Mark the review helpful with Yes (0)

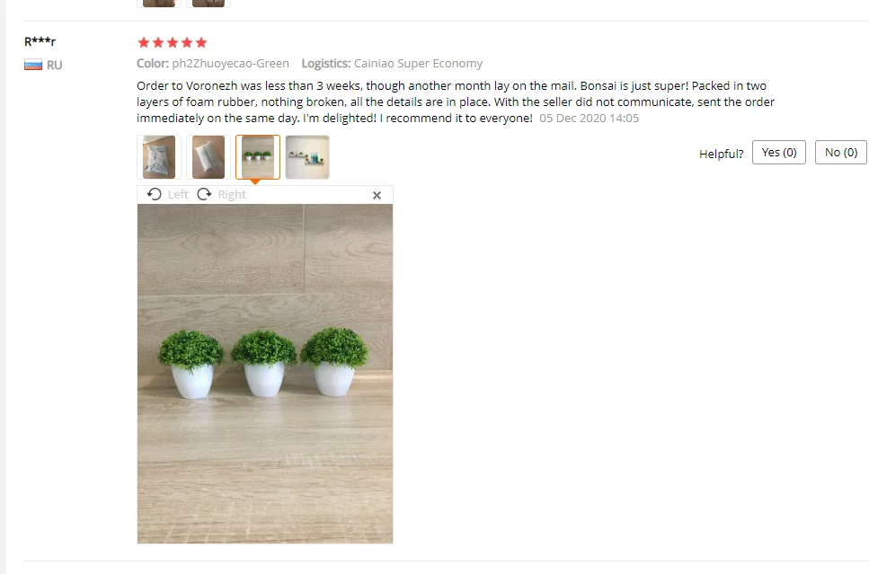778,153
